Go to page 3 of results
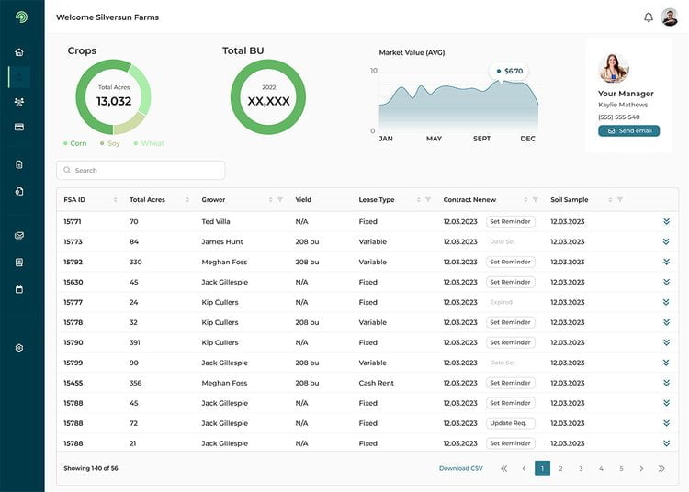This screenshot has width=689, height=492. coord(581,468)
